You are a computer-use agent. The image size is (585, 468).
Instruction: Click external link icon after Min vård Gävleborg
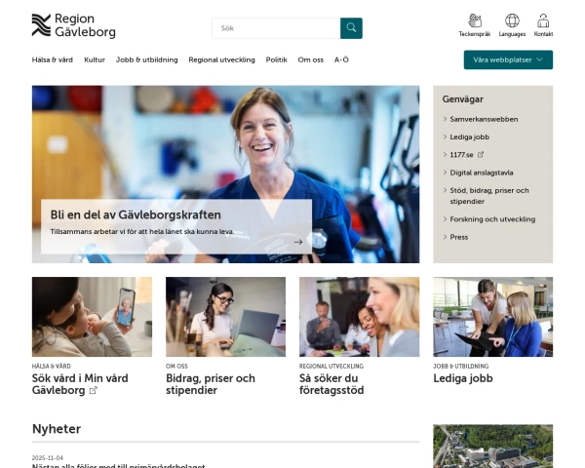[94, 391]
